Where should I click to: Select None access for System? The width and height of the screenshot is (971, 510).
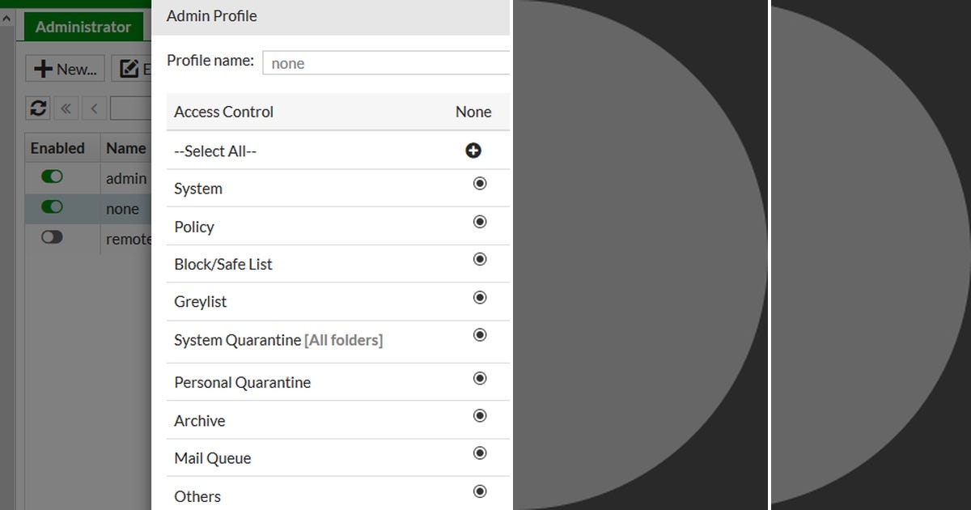[480, 184]
